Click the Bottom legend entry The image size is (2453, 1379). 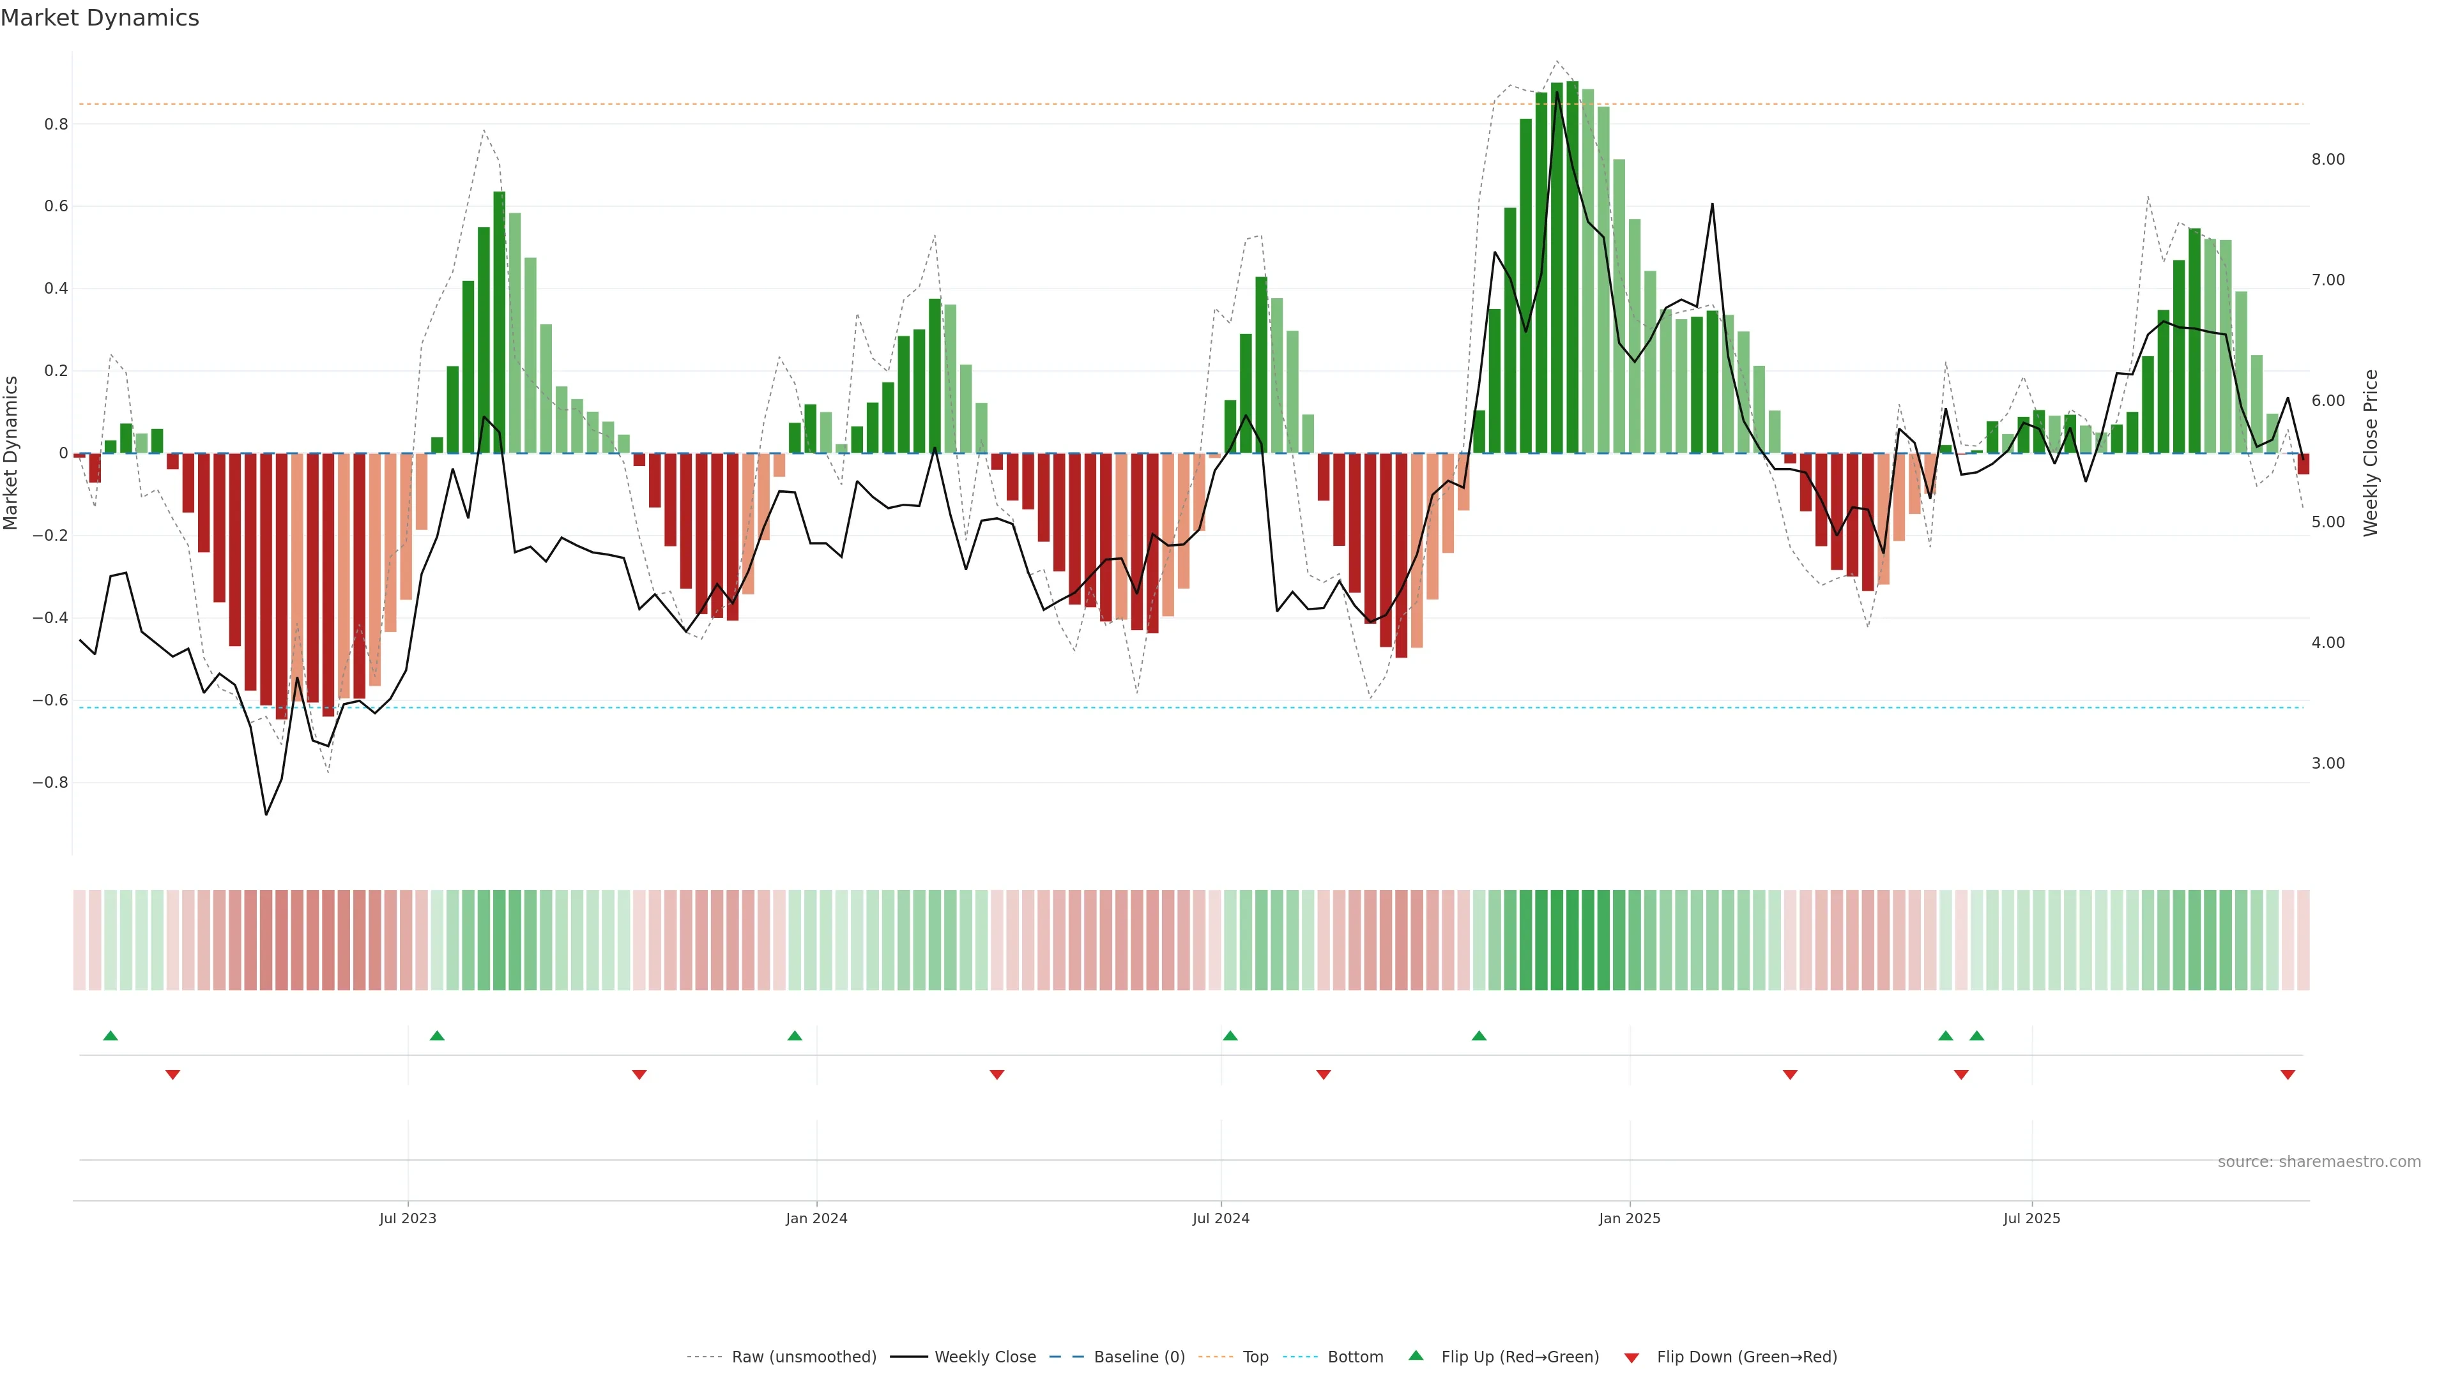click(1355, 1356)
